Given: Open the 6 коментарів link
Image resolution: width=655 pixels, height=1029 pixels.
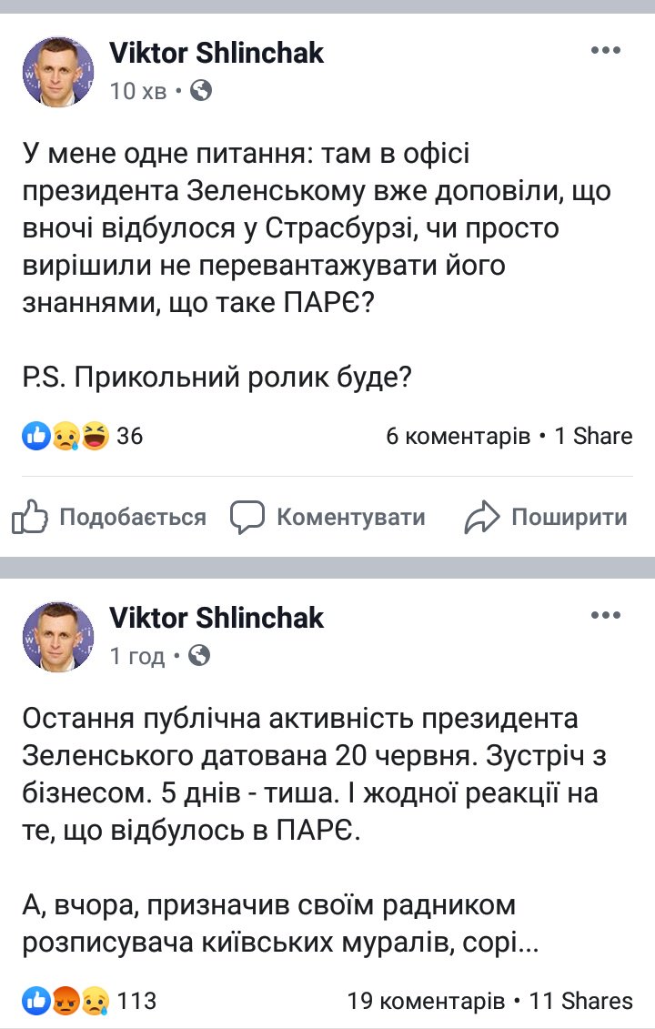Looking at the screenshot, I should point(458,437).
